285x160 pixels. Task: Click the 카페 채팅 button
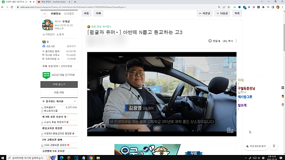pos(59,92)
